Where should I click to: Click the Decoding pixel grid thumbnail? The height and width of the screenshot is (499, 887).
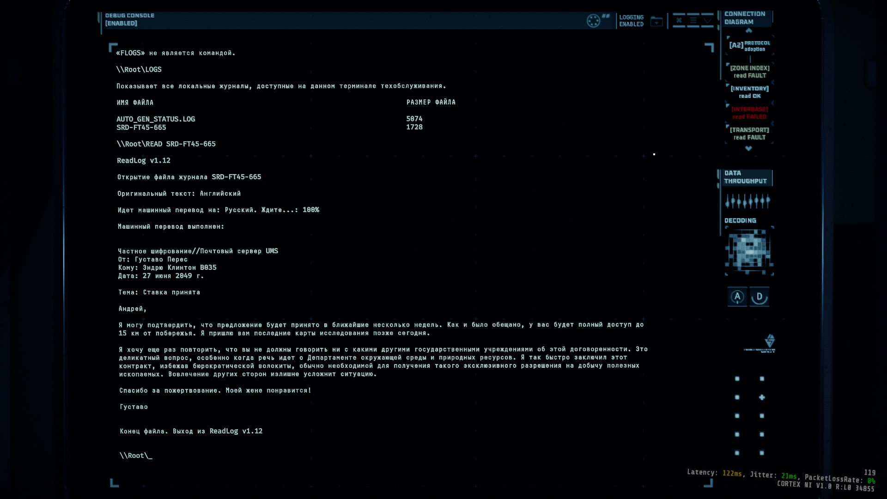point(749,251)
